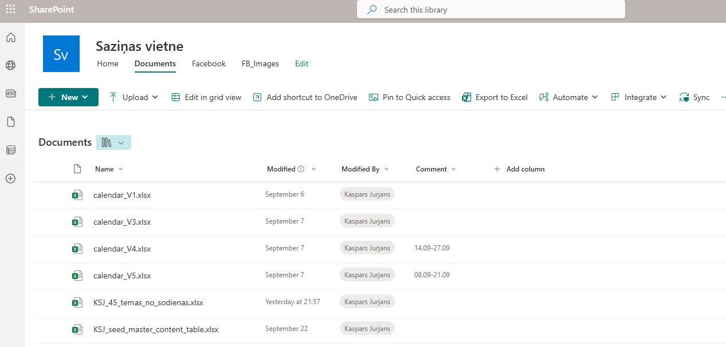Open calendar_V3.xlsx
Screen dimensions: 726x347
pos(121,221)
